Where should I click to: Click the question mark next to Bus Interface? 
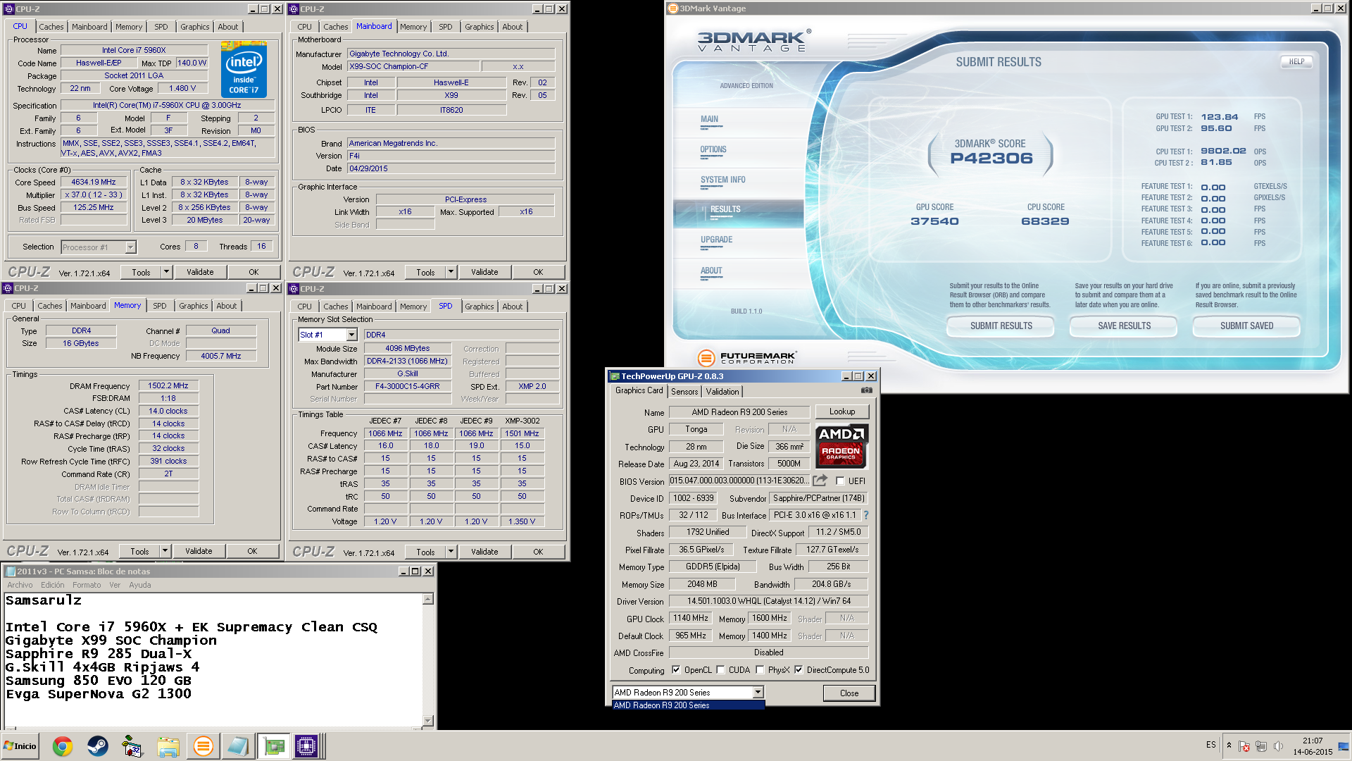point(866,515)
